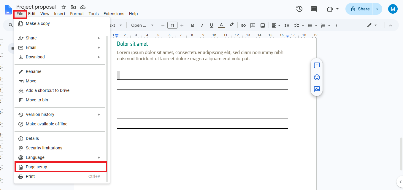Toggle underline formatting
The height and width of the screenshot is (190, 403).
coord(212,25)
